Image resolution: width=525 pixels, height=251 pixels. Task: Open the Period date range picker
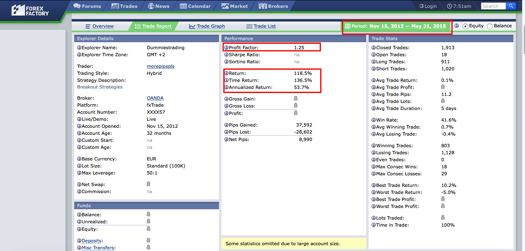[397, 26]
